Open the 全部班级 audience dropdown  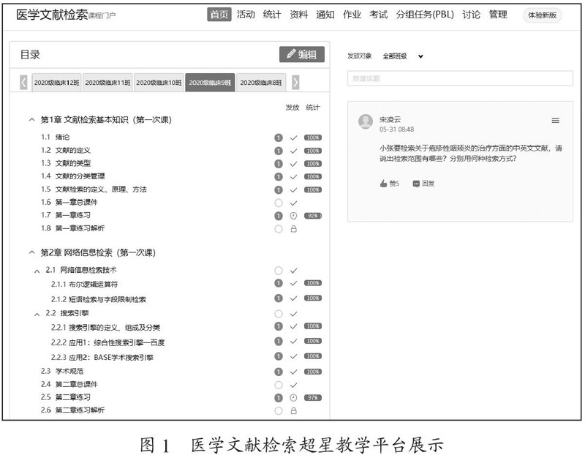(x=403, y=56)
